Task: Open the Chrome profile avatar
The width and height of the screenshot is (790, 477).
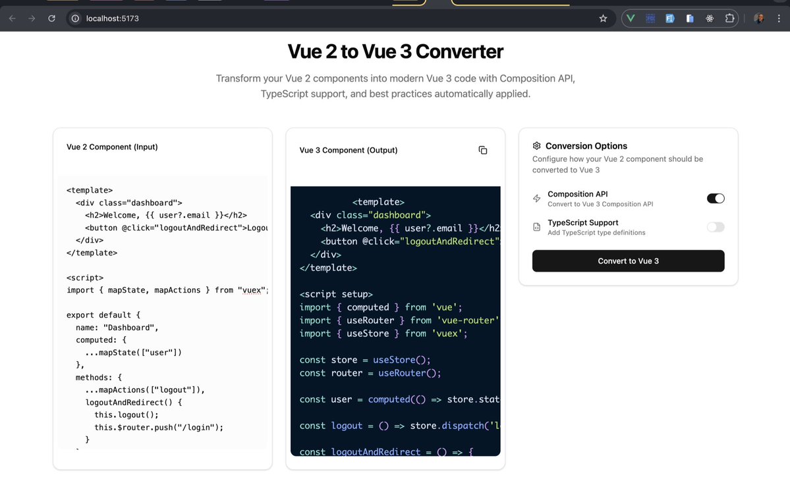Action: [759, 18]
